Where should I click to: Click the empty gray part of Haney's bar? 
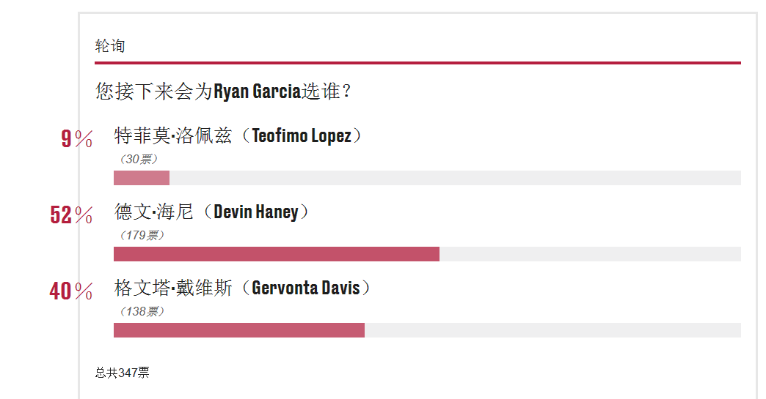pos(590,254)
